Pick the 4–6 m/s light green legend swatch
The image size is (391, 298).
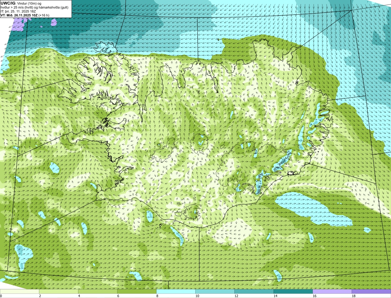(98, 292)
